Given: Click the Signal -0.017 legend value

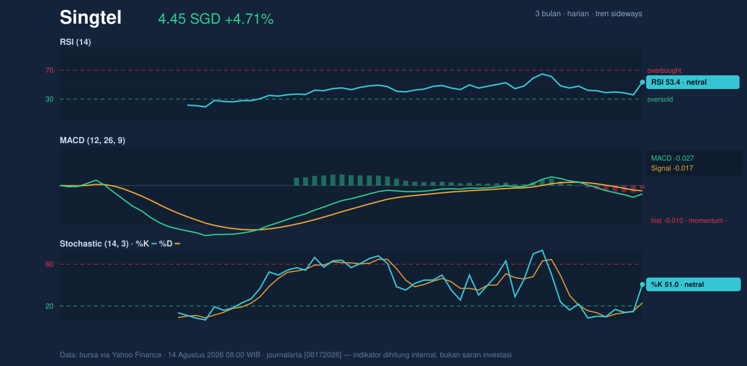Looking at the screenshot, I should pos(672,168).
